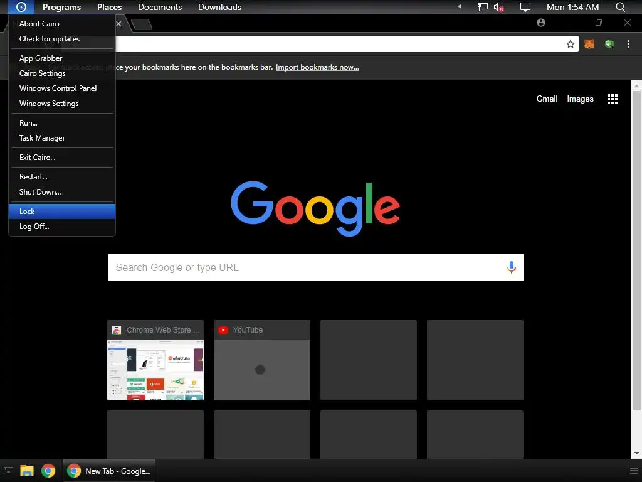Select About Cairo
Viewport: 642px width, 482px height.
(x=62, y=24)
